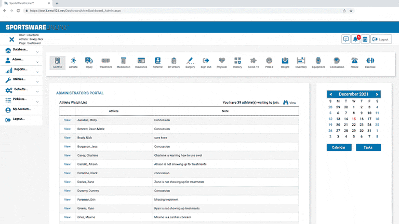Open the Phone module icon
The image size is (399, 224).
tap(354, 63)
